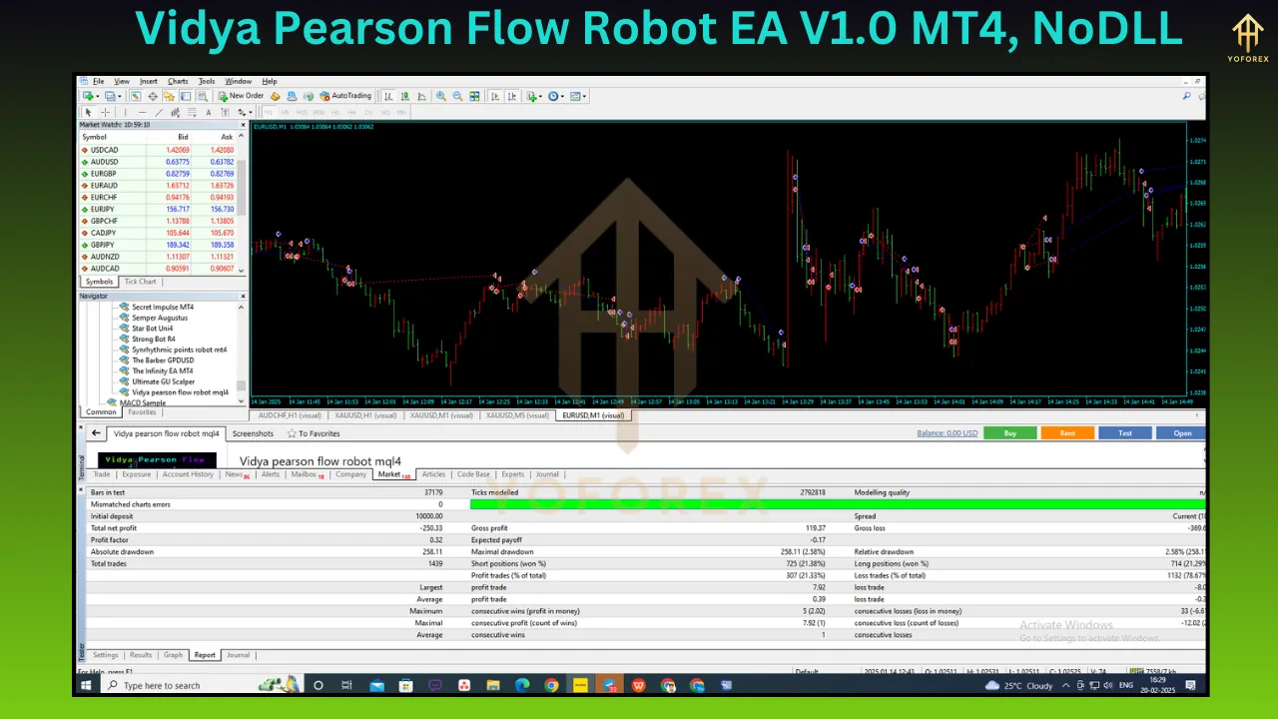Image resolution: width=1278 pixels, height=719 pixels.
Task: Toggle Chart Shift icon
Action: point(512,96)
